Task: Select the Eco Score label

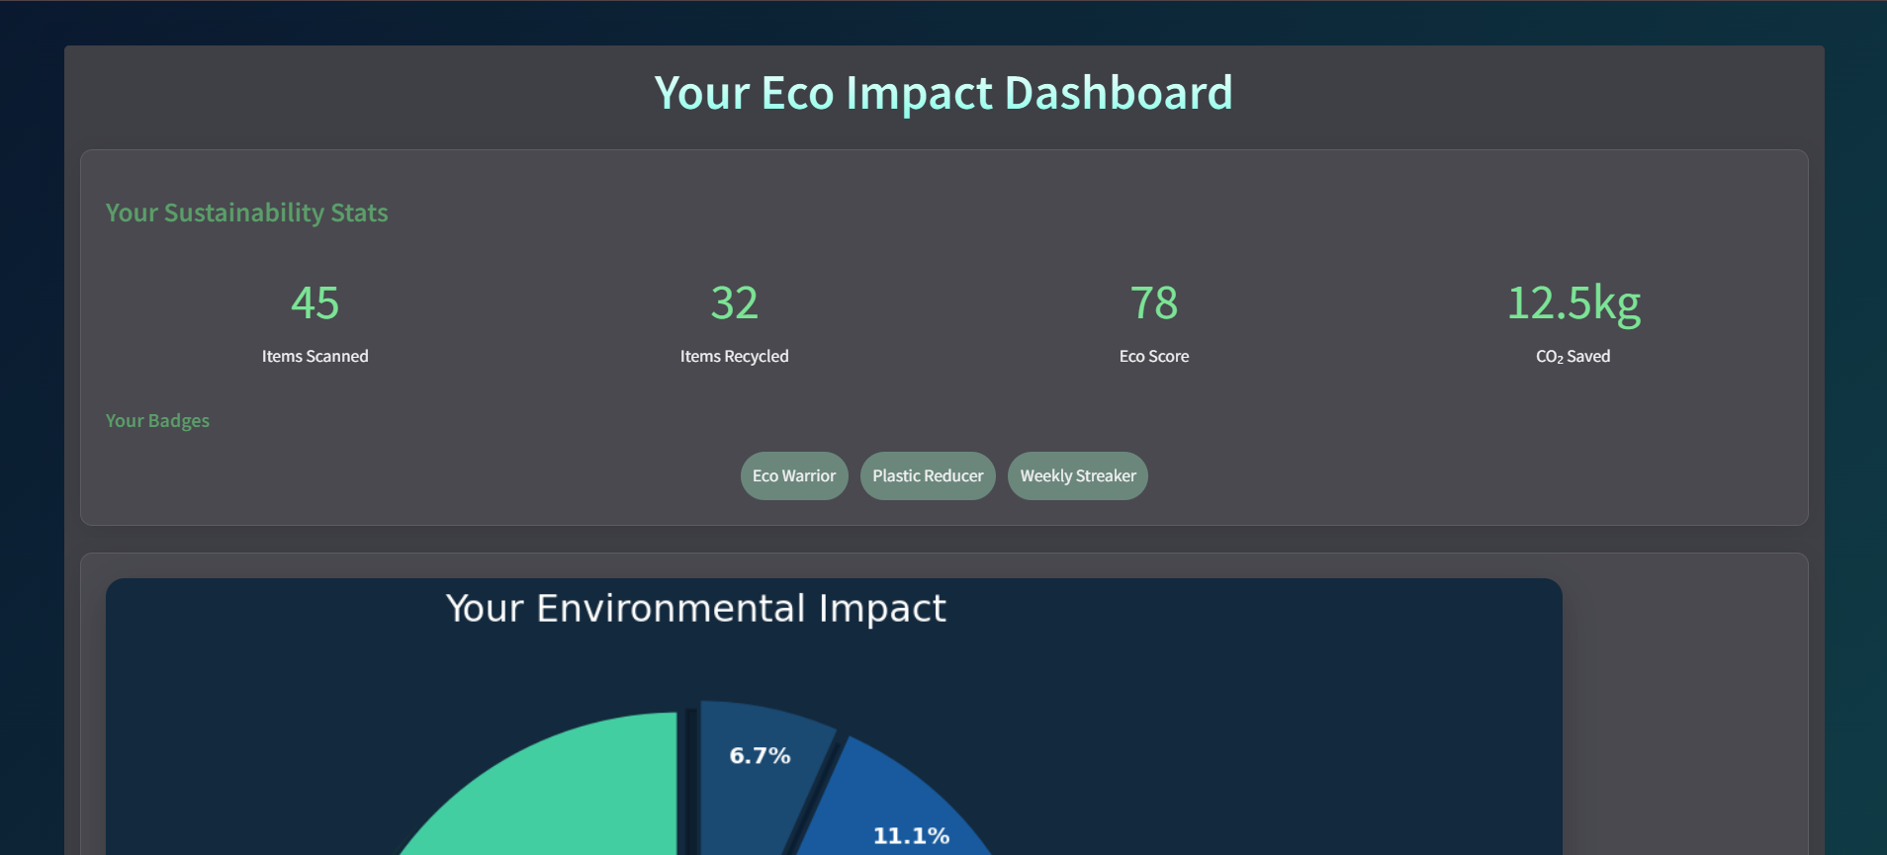Action: (x=1153, y=356)
